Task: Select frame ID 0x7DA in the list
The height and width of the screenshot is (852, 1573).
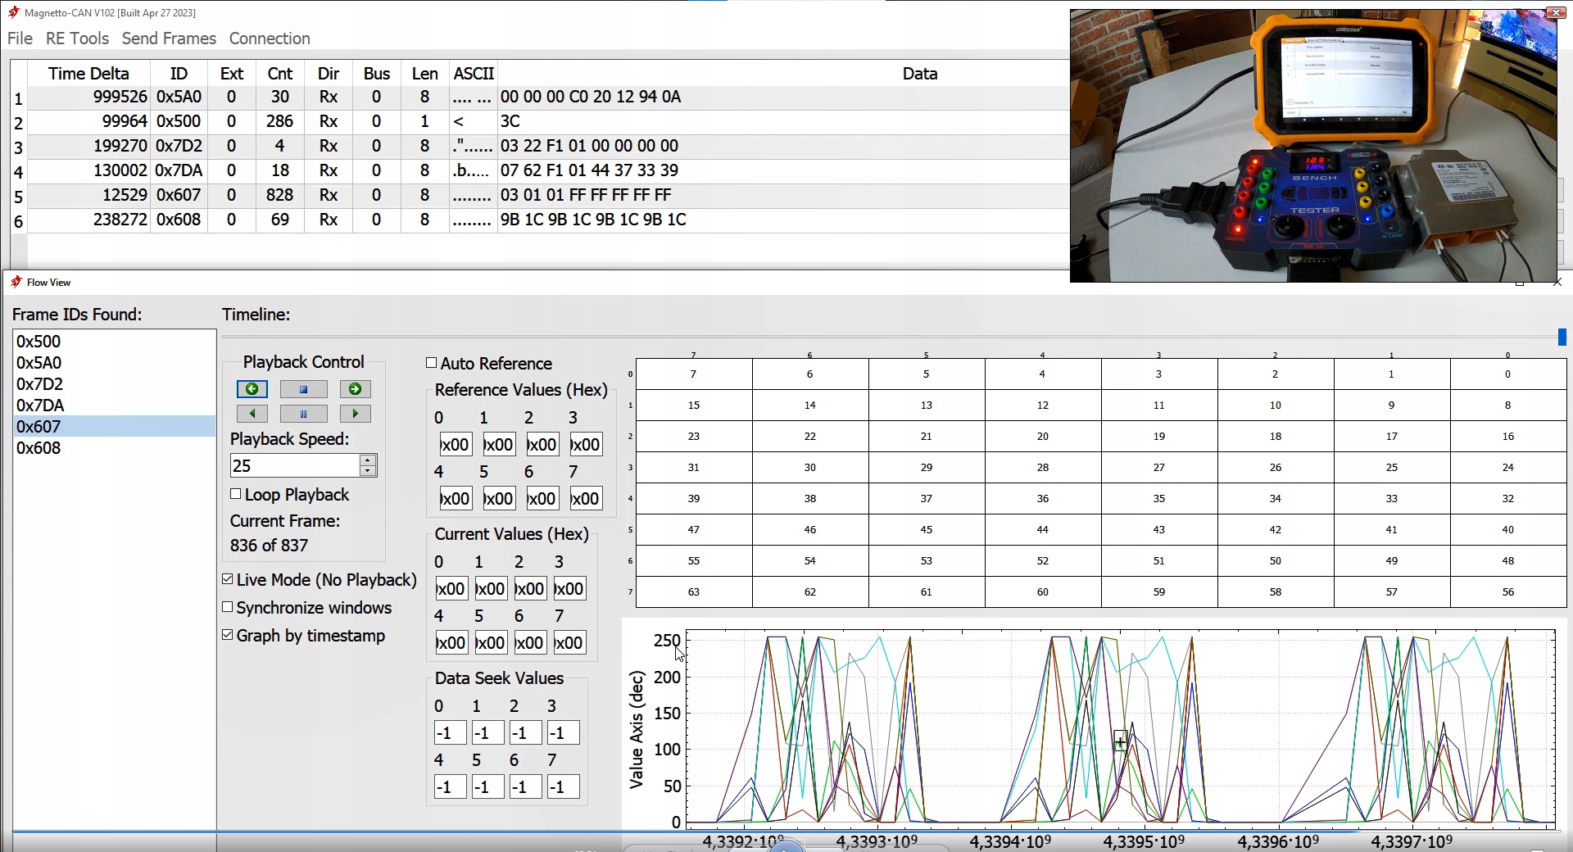Action: (40, 406)
